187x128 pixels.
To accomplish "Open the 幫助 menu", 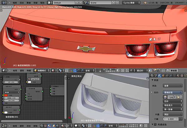I will 42,2.
